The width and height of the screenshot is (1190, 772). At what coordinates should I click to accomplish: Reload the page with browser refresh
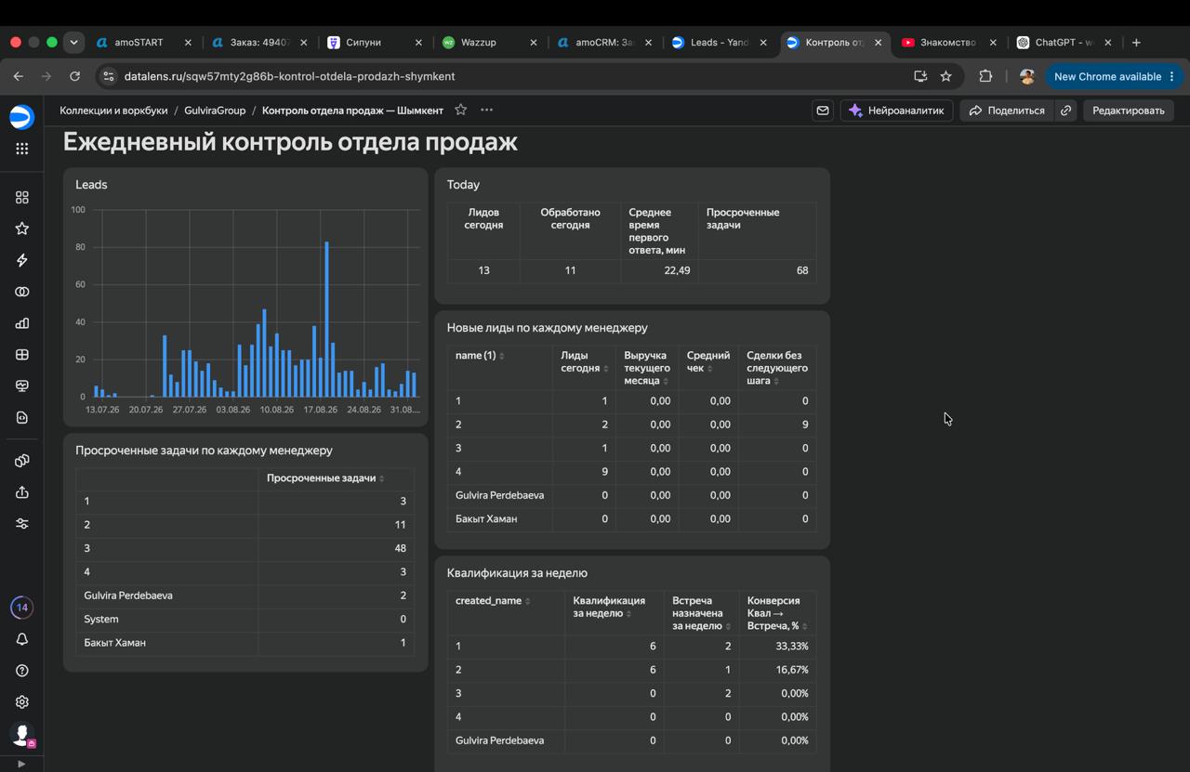click(74, 76)
